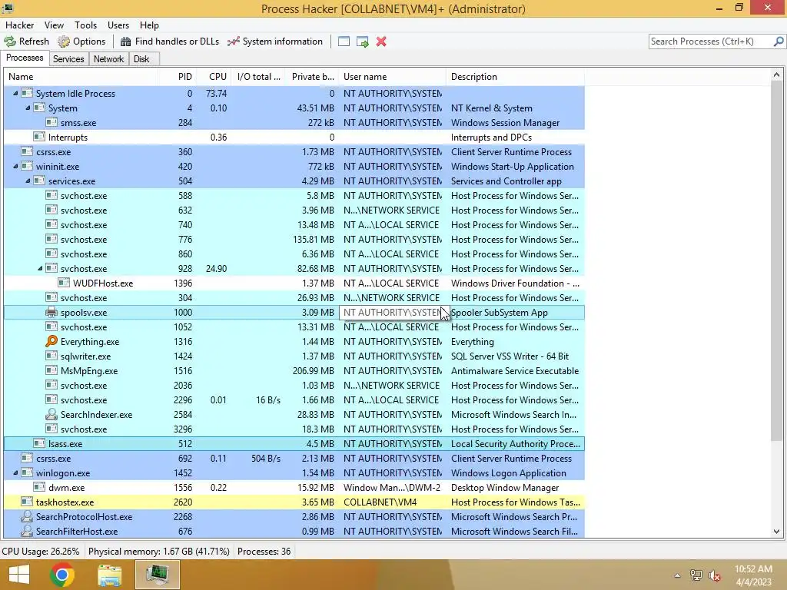Open the Users menu
This screenshot has width=787, height=590.
(118, 25)
